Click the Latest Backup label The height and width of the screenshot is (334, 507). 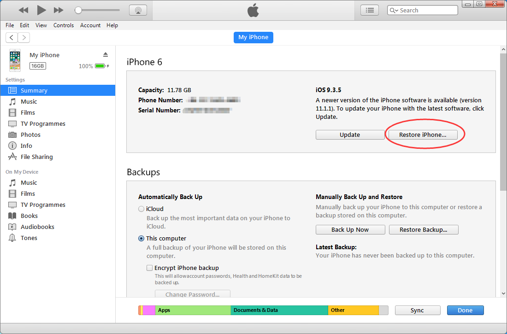click(x=336, y=247)
